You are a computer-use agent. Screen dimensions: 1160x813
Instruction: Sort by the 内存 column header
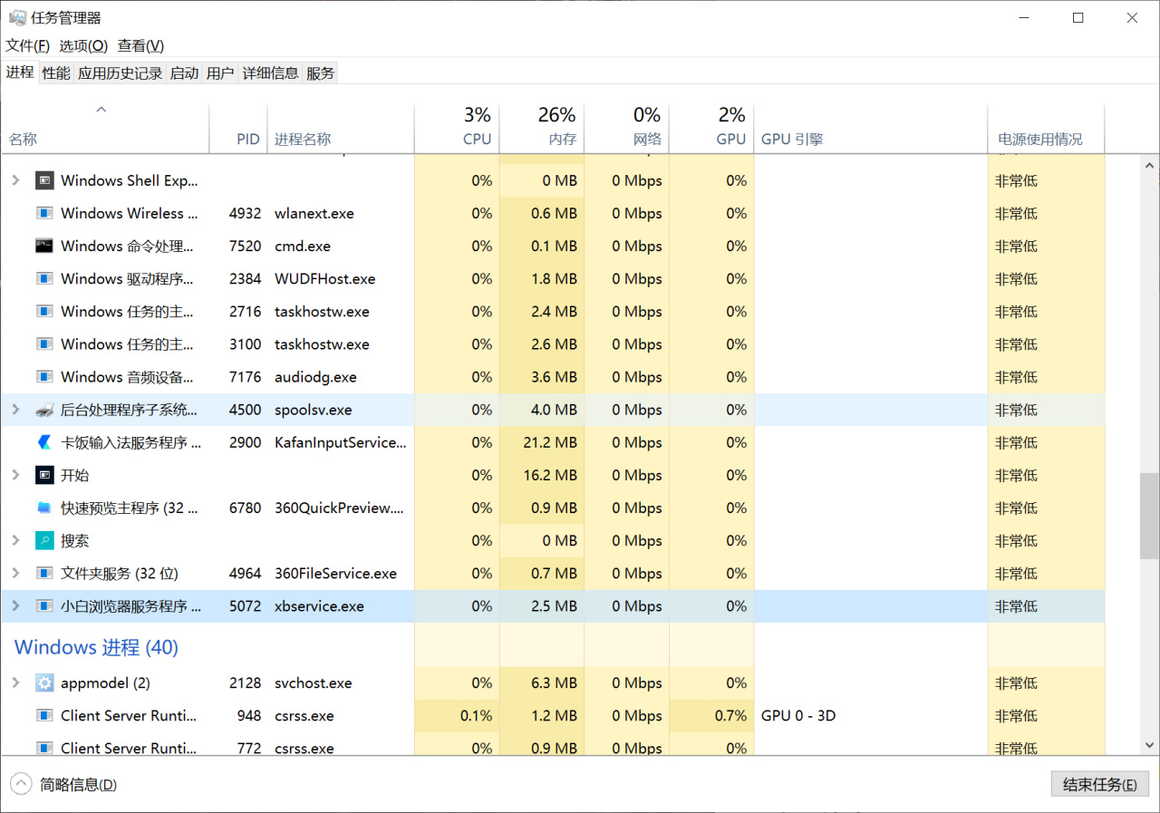tap(542, 129)
